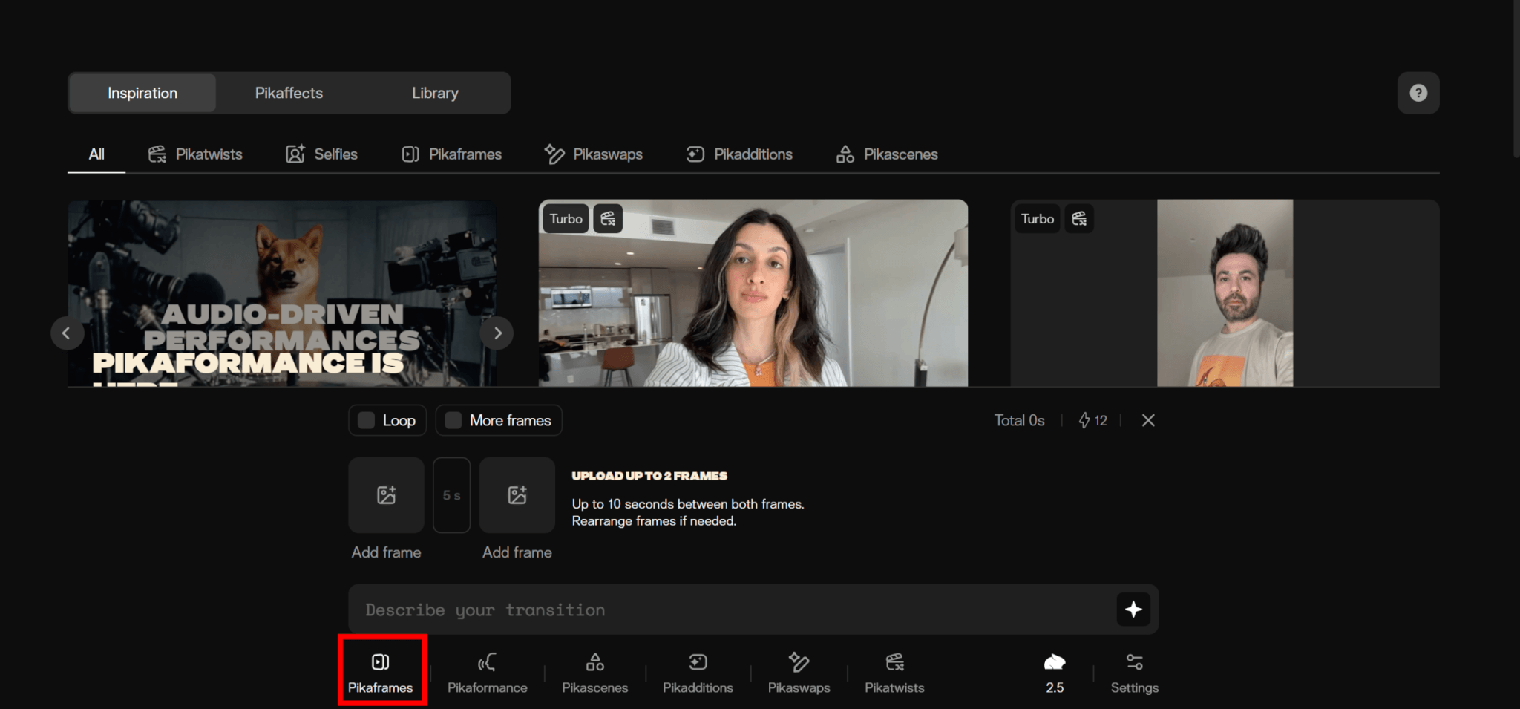Viewport: 1520px width, 709px height.
Task: Add the first frame image
Action: pos(386,495)
